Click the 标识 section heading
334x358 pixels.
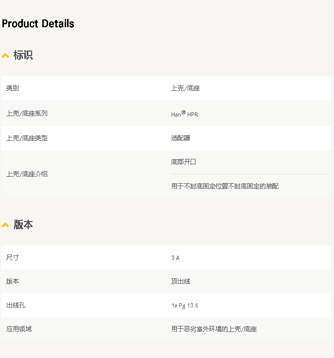coord(23,55)
